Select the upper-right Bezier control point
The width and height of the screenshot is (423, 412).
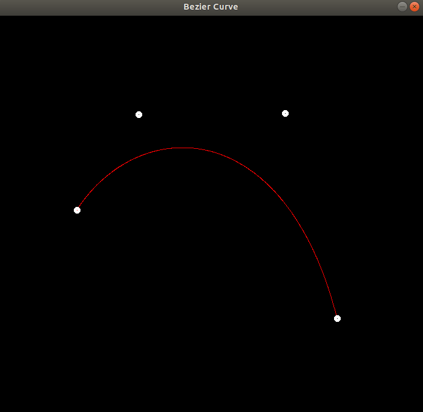coord(285,114)
